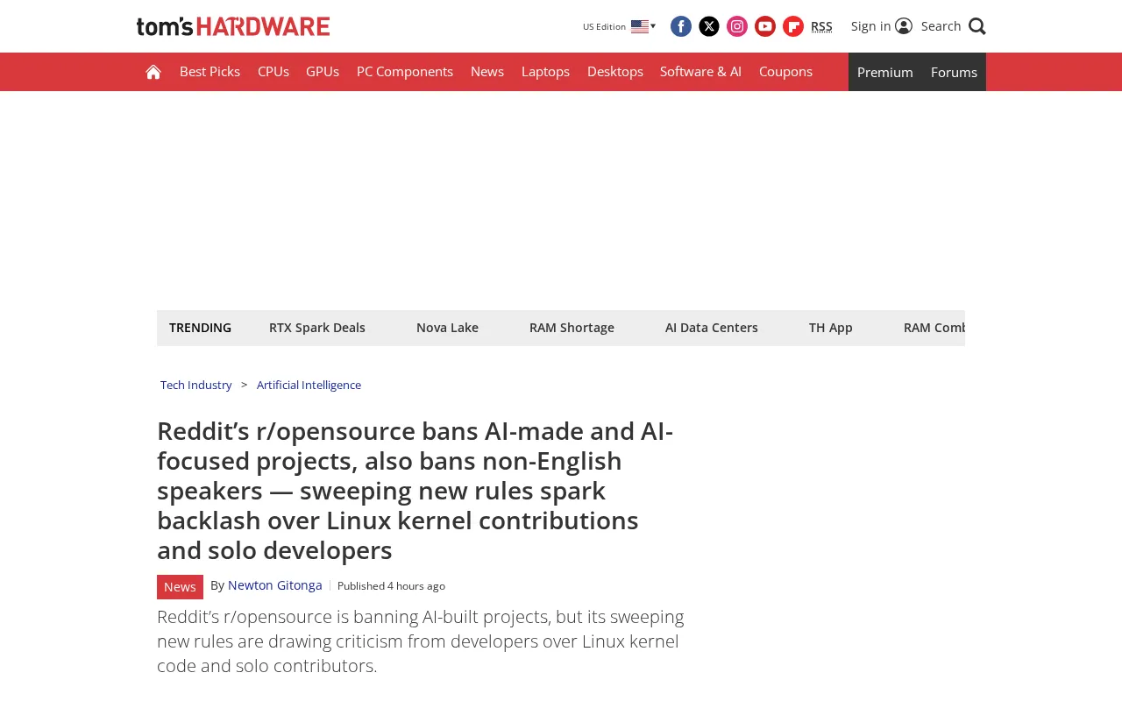The width and height of the screenshot is (1122, 701).
Task: Follow the Tech Industry breadcrumb
Action: pos(196,385)
